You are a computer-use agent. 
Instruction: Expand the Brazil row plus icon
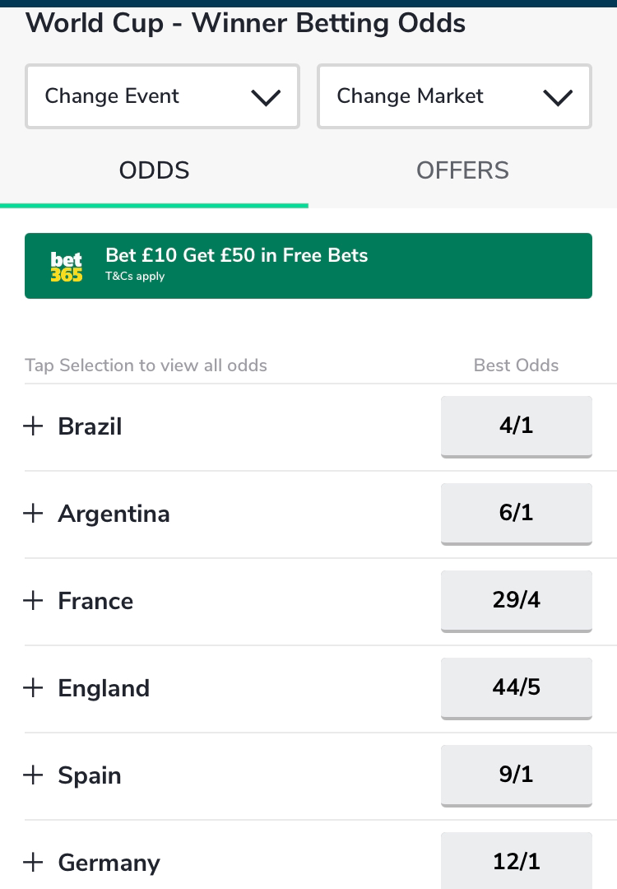click(33, 426)
